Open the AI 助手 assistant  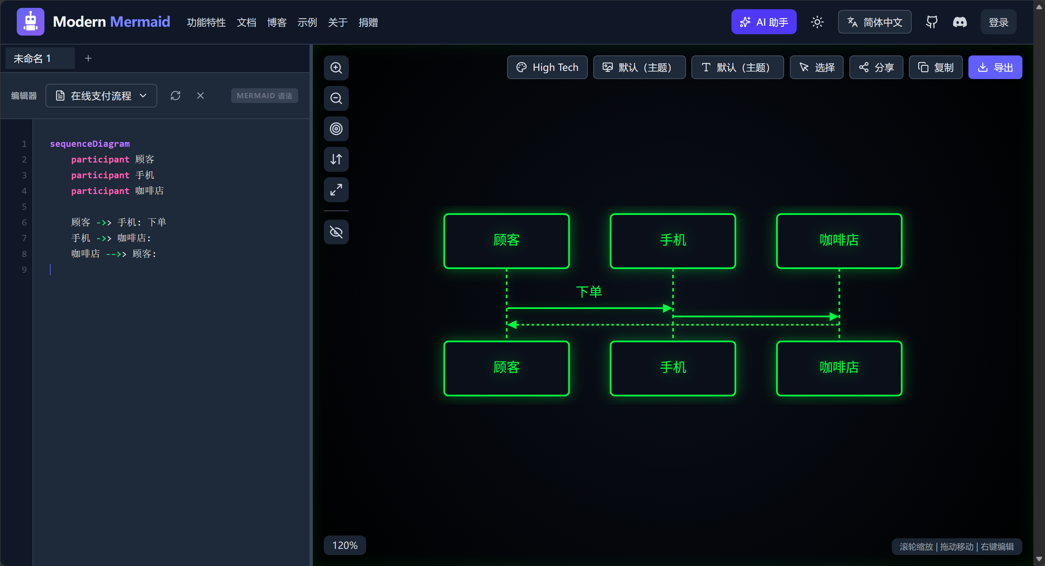(x=764, y=22)
